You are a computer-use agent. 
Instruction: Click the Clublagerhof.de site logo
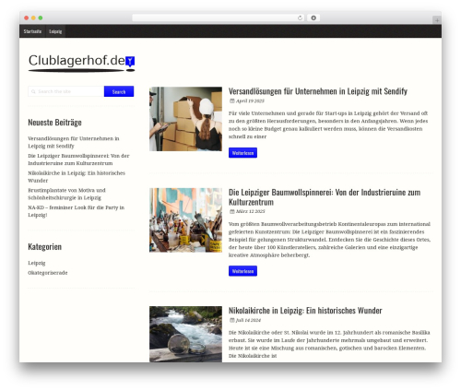pyautogui.click(x=81, y=63)
